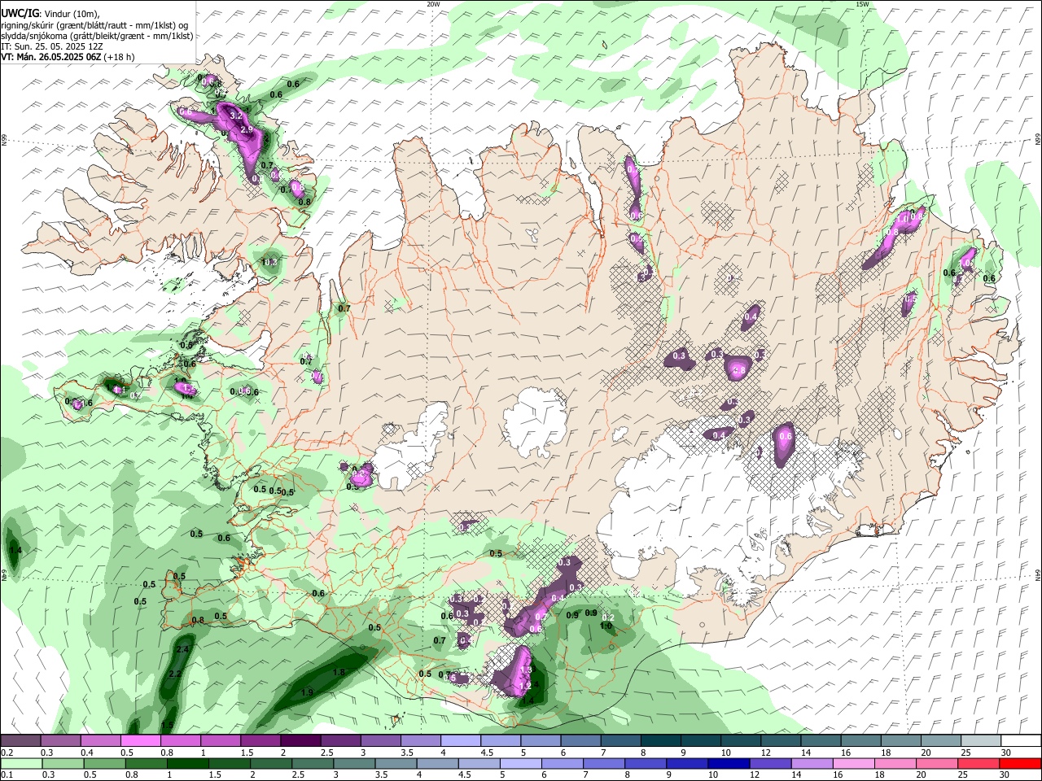Click the '3.2' snowfall value in the Westfjords
This screenshot has height=781, width=1042.
[237, 117]
